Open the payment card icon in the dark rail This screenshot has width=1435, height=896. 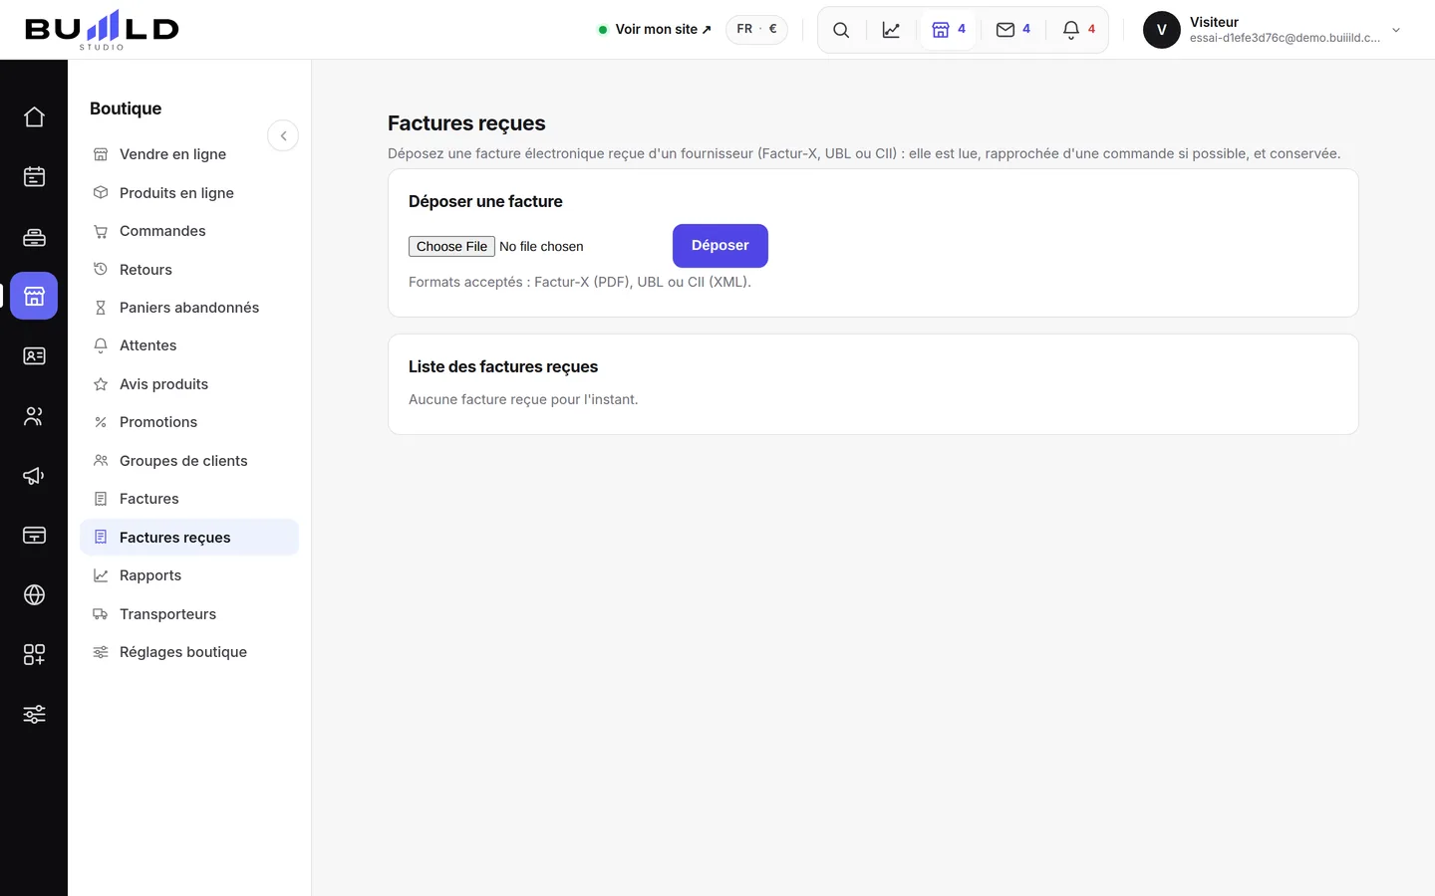[34, 535]
